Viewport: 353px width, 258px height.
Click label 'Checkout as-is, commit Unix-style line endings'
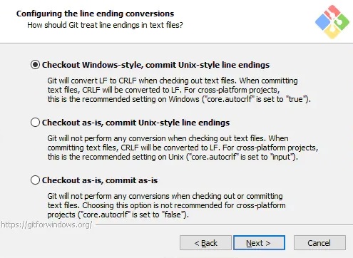point(135,123)
